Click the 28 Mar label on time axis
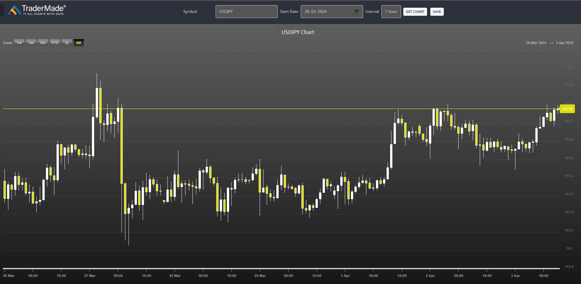Image resolution: width=581 pixels, height=284 pixels. (x=175, y=276)
